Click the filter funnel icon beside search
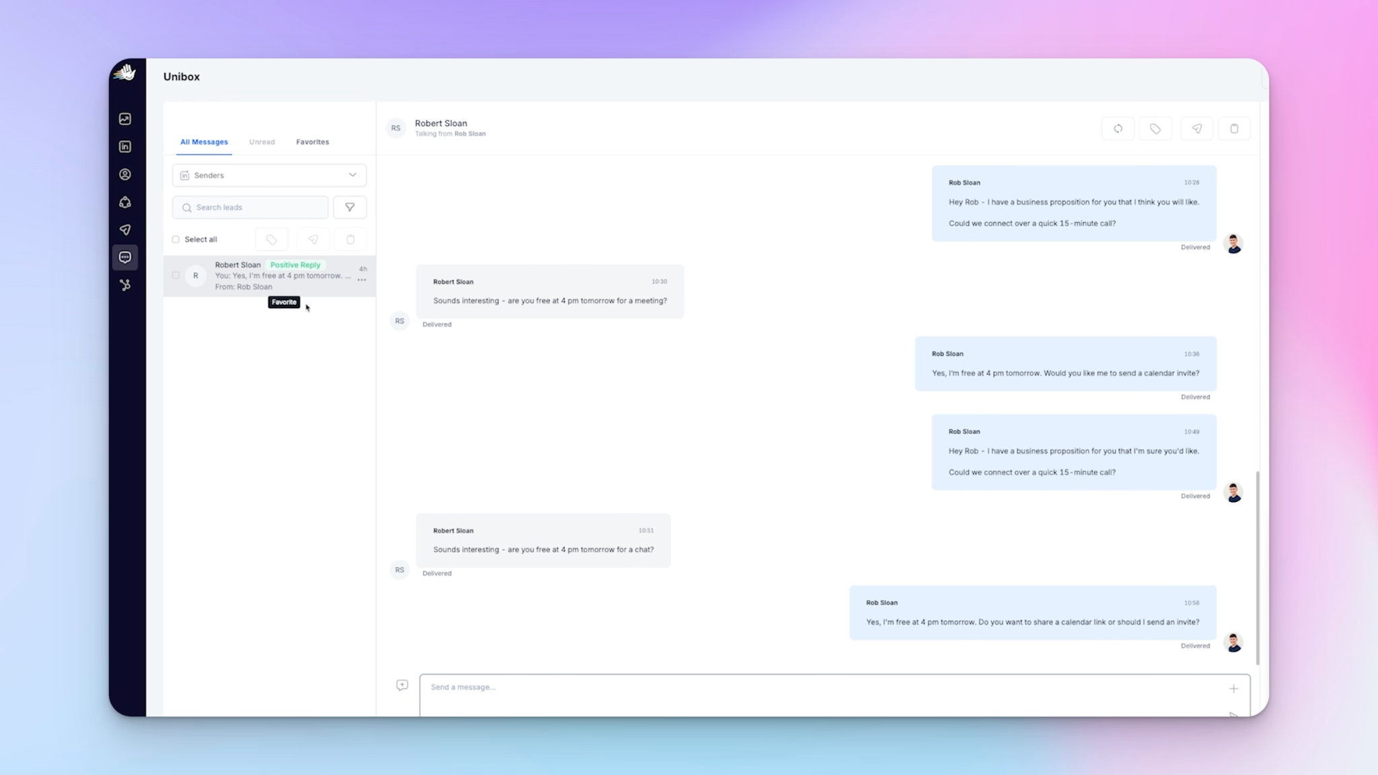Viewport: 1378px width, 775px height. coord(350,207)
